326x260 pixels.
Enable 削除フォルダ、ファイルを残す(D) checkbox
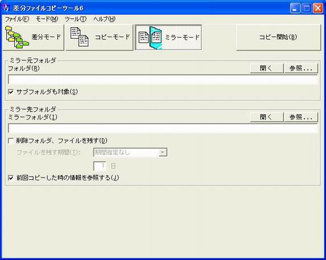(x=11, y=141)
